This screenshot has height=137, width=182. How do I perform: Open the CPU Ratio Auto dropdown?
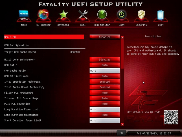(x=105, y=65)
